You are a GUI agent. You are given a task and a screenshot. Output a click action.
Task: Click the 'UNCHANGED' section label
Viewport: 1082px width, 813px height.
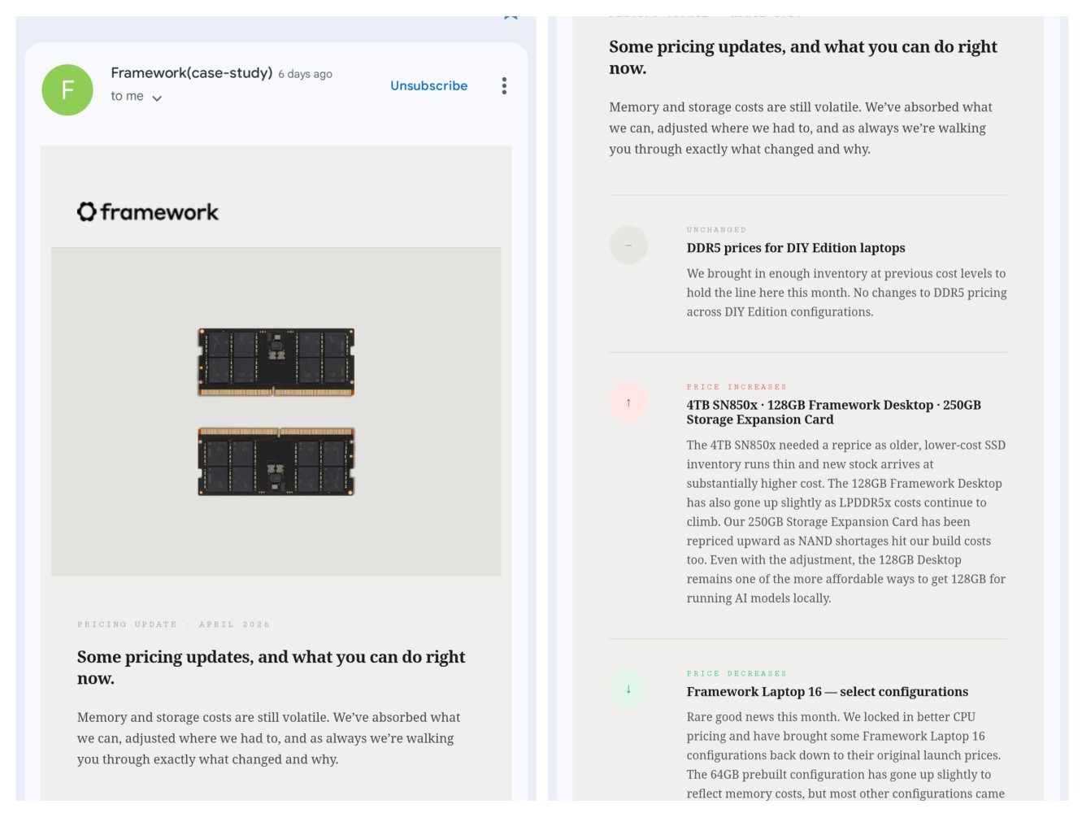coord(716,230)
